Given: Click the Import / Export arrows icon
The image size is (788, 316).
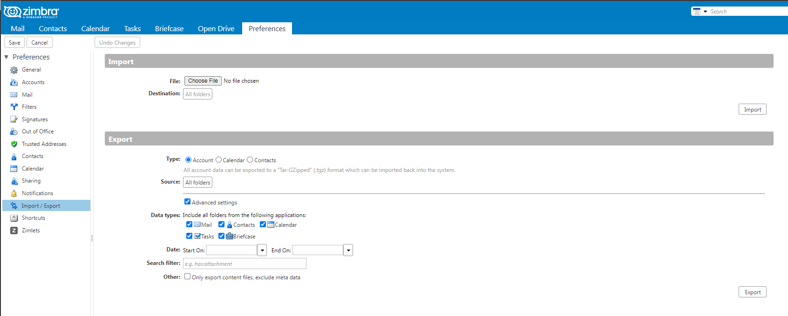Looking at the screenshot, I should (x=14, y=206).
